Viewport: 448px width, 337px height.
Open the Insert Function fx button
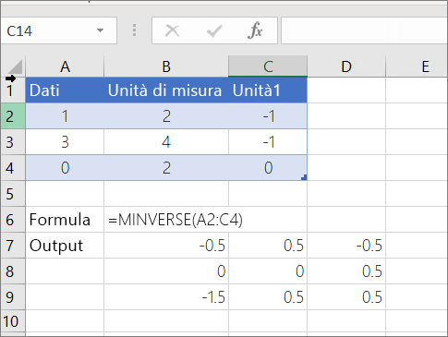point(255,30)
